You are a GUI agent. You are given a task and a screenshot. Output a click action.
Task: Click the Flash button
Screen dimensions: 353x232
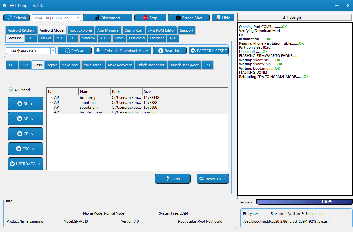[x=173, y=178]
